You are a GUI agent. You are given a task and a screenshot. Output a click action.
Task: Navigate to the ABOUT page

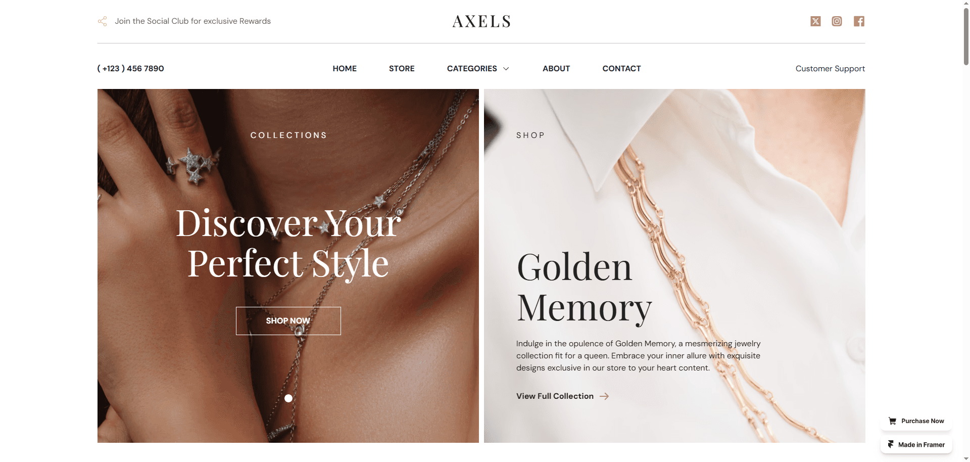(x=556, y=69)
